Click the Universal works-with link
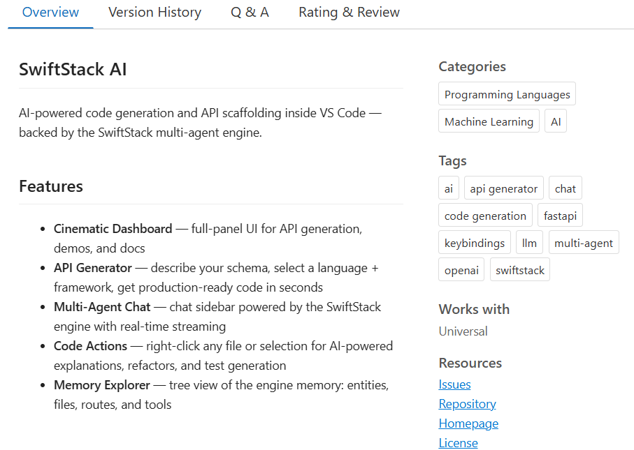The image size is (634, 450). 463,331
